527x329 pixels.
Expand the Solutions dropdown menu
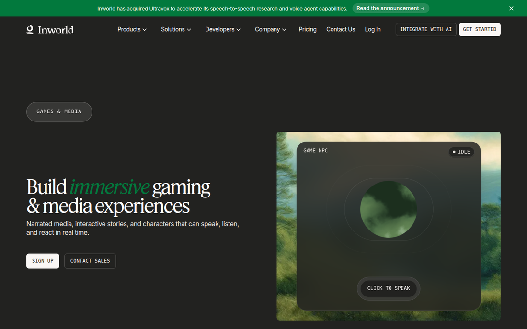click(176, 30)
